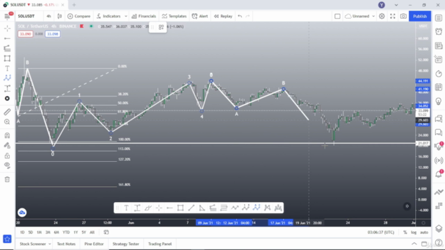
Task: Toggle fullscreen chart mode
Action: (x=392, y=16)
